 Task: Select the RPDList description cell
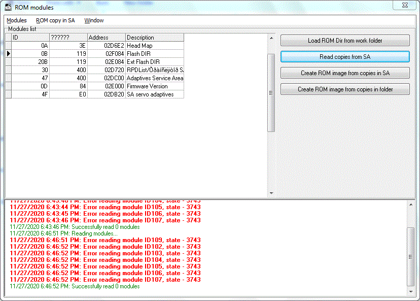click(155, 70)
